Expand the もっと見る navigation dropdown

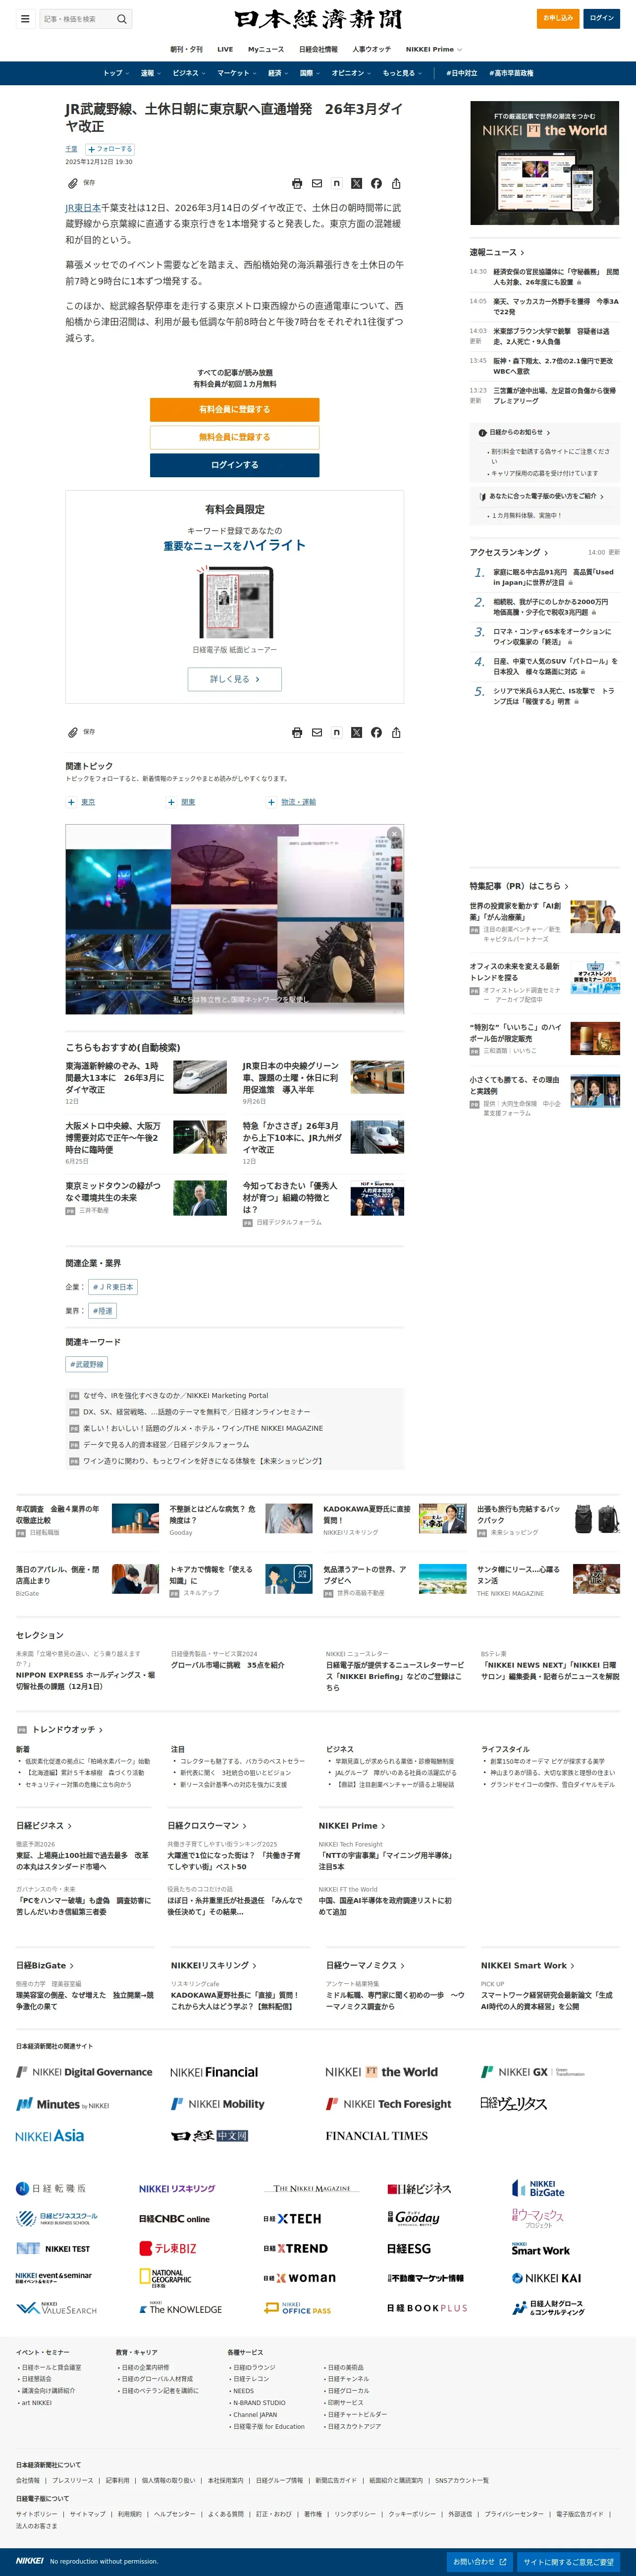point(402,73)
